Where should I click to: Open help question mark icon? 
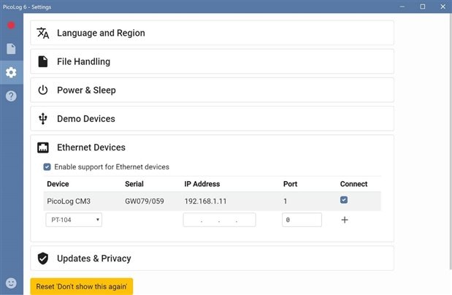11,96
